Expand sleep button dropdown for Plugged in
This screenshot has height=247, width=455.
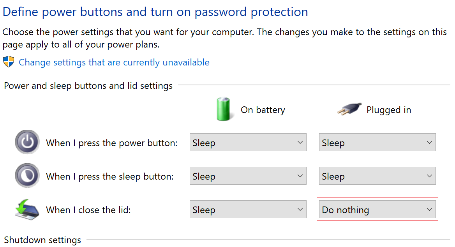click(x=377, y=176)
